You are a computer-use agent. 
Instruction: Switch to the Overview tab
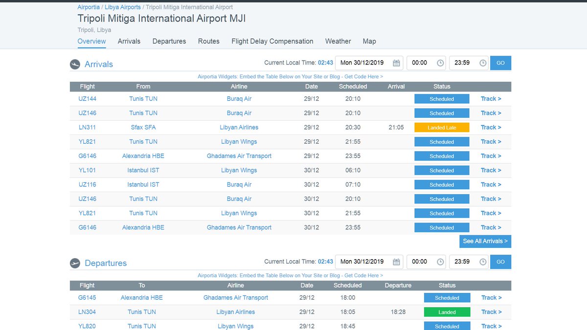click(91, 42)
